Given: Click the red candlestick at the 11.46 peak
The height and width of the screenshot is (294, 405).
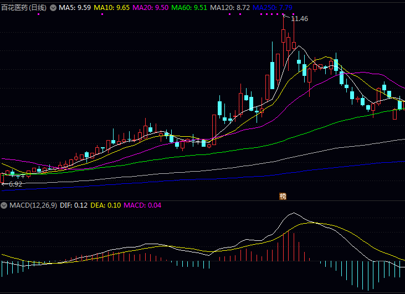Looking at the screenshot, I should tap(284, 36).
